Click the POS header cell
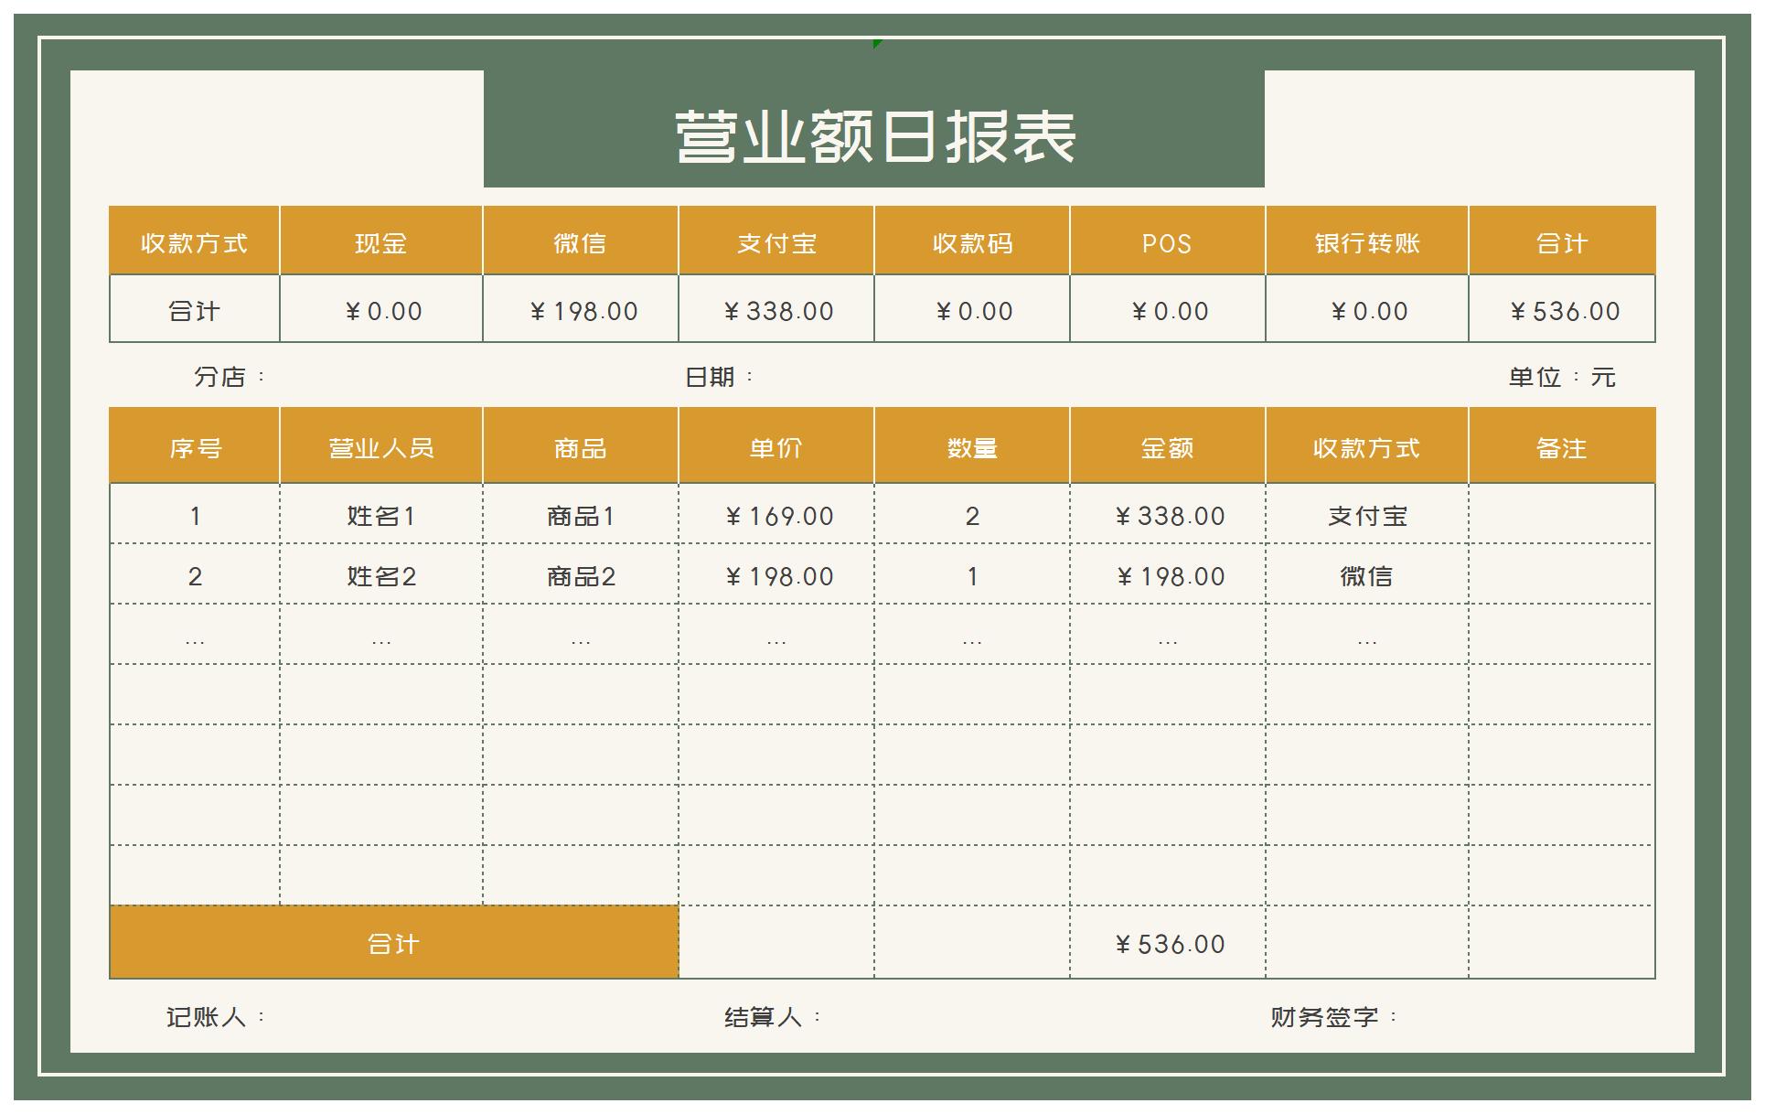Viewport: 1765px width, 1114px height. (x=1168, y=241)
